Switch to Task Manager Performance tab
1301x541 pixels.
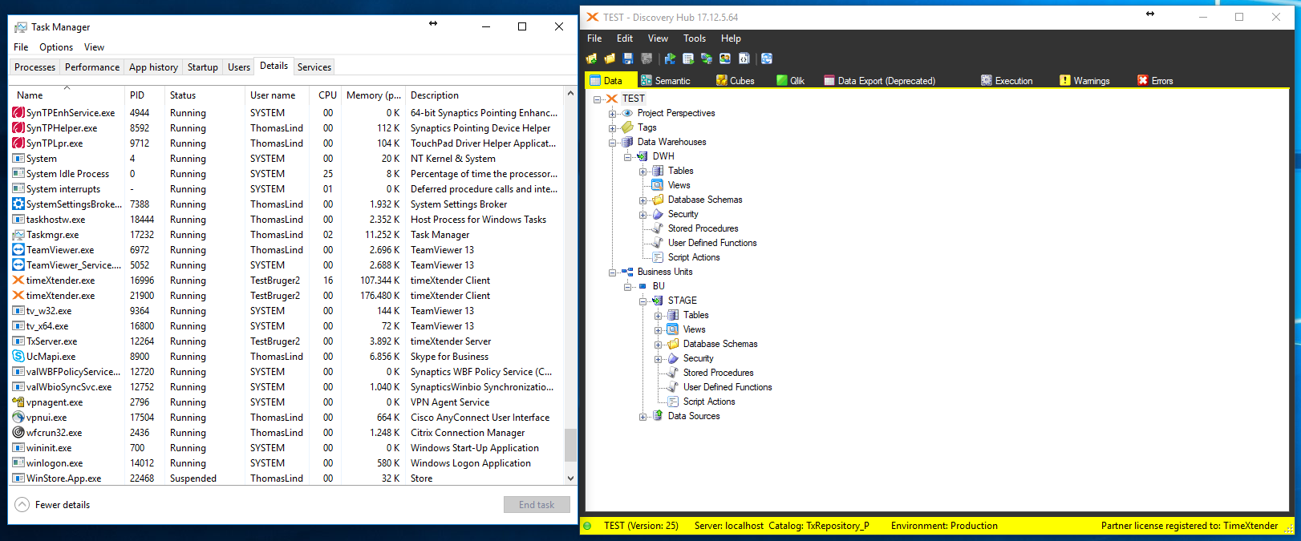[92, 67]
